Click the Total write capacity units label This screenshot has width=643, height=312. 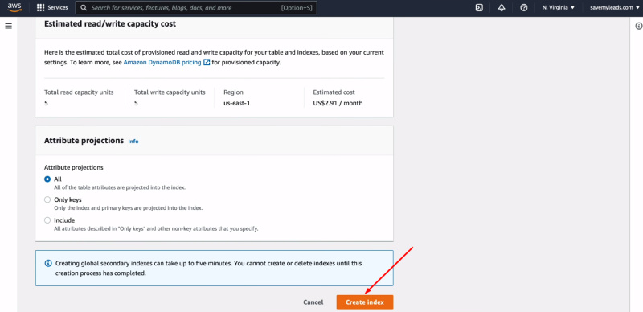[x=170, y=92]
